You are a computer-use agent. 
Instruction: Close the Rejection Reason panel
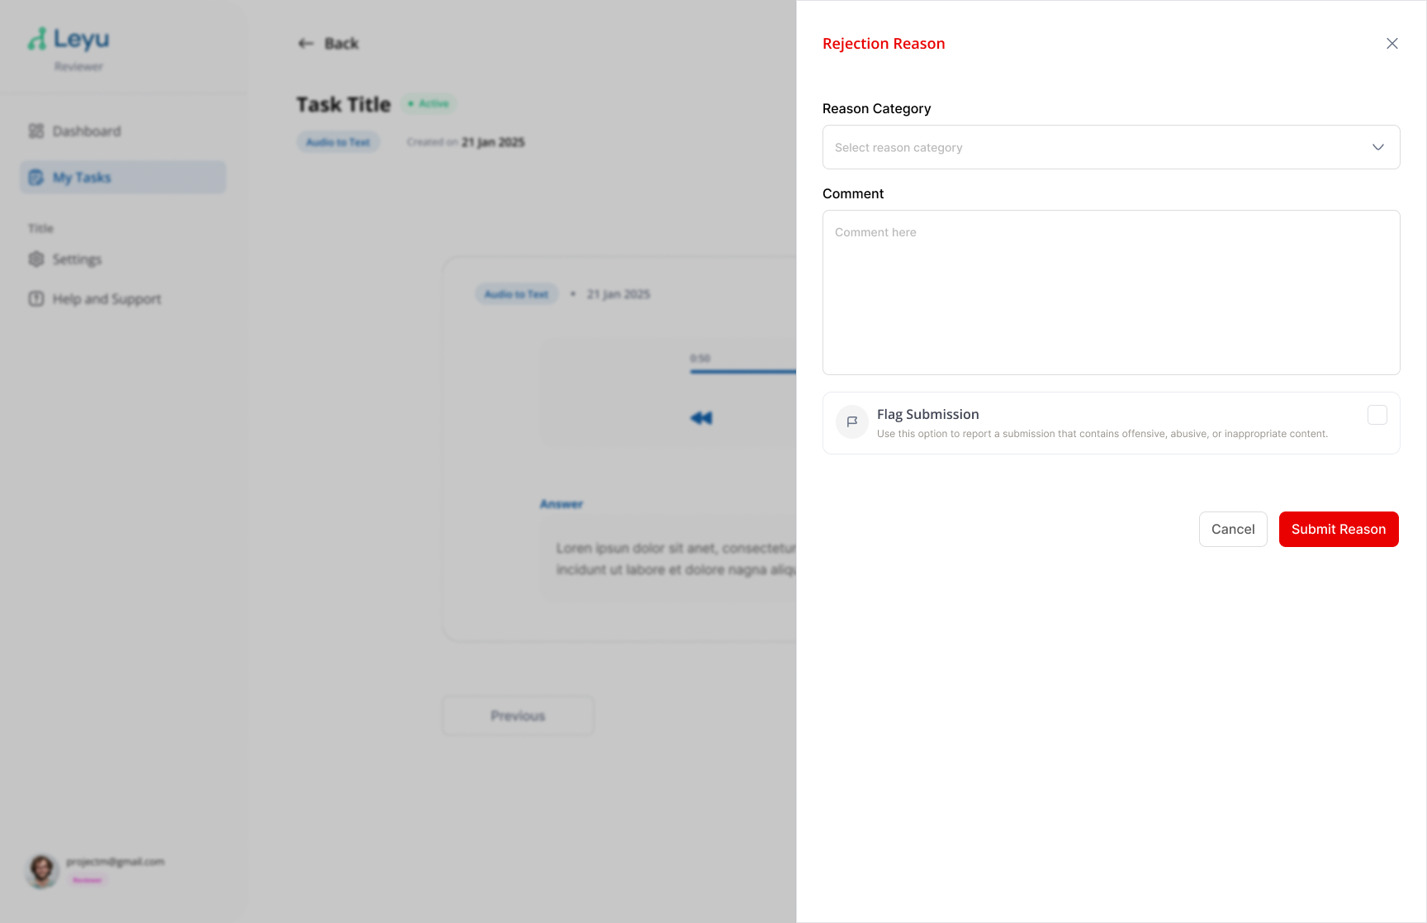click(1391, 44)
